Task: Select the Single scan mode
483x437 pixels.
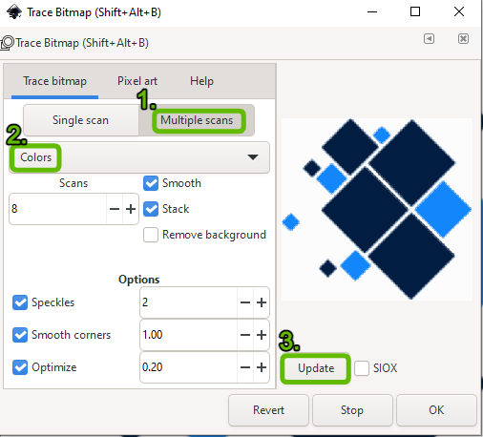Action: (x=81, y=120)
